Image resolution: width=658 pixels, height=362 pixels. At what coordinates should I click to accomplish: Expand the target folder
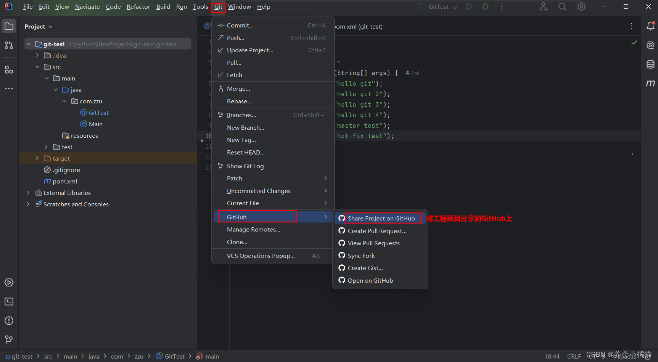tap(37, 158)
